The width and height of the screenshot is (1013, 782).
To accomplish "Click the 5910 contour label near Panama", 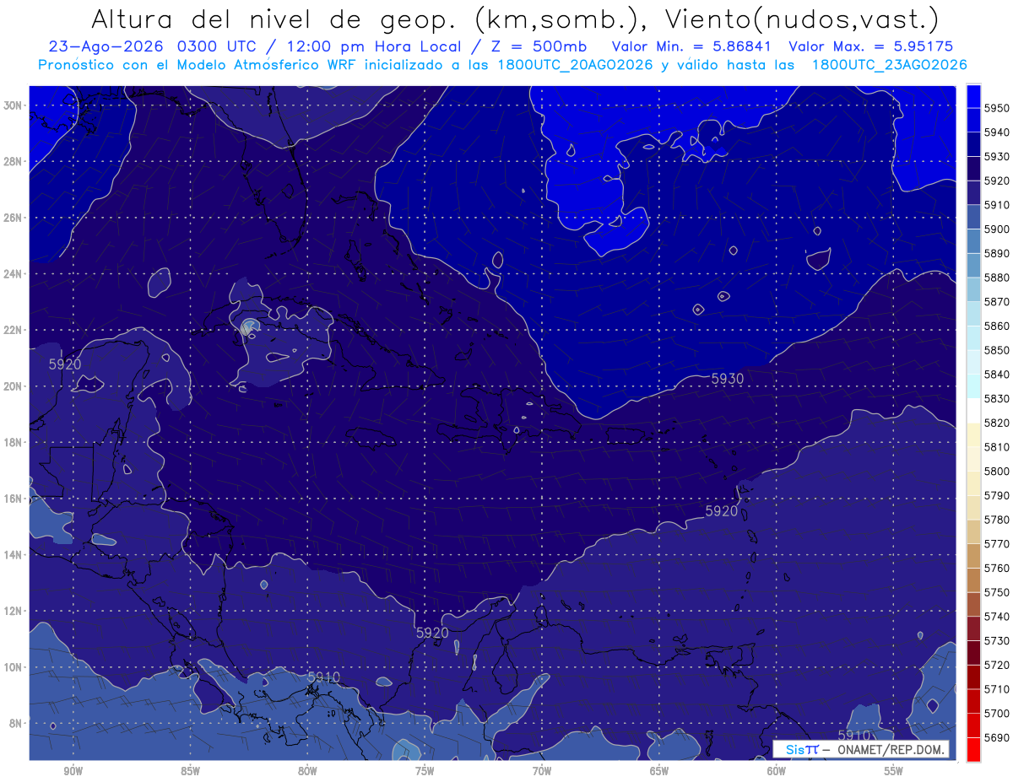I will pyautogui.click(x=323, y=677).
